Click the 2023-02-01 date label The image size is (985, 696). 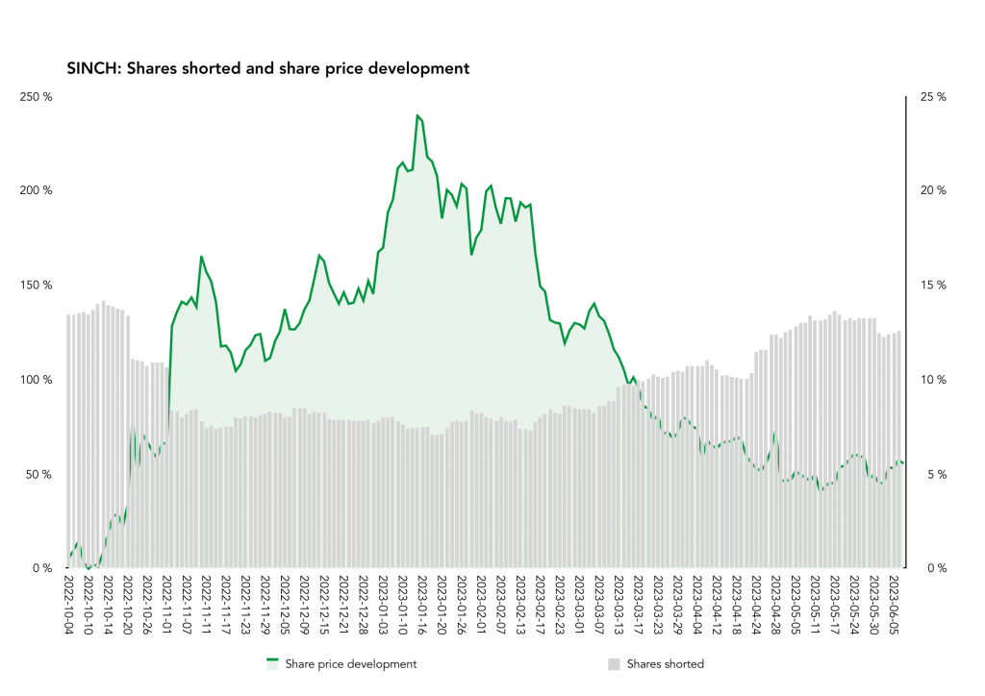(x=482, y=605)
